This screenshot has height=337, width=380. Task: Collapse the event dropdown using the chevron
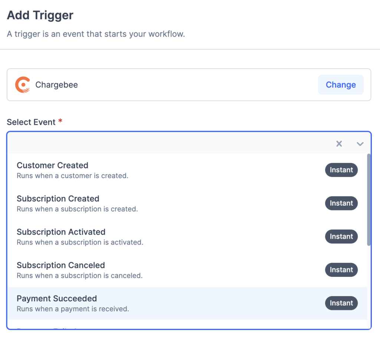pos(360,144)
